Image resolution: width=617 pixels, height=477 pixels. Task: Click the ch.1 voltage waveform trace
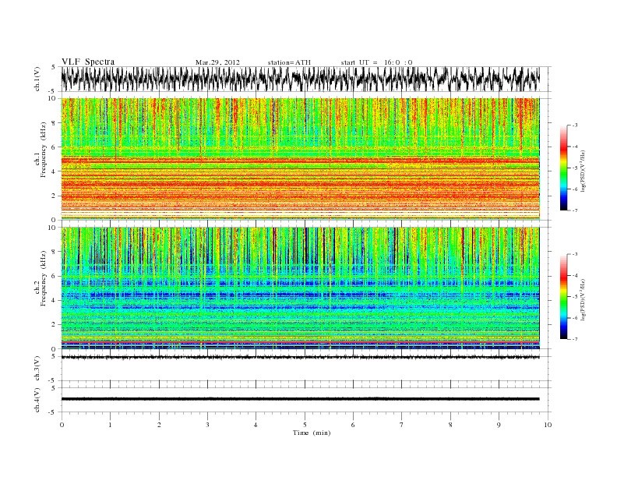(x=300, y=79)
